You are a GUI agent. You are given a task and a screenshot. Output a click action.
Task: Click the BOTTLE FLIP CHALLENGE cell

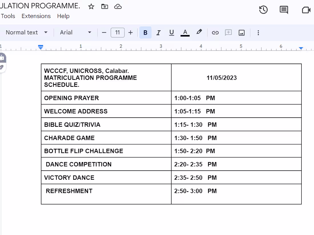[106, 151]
